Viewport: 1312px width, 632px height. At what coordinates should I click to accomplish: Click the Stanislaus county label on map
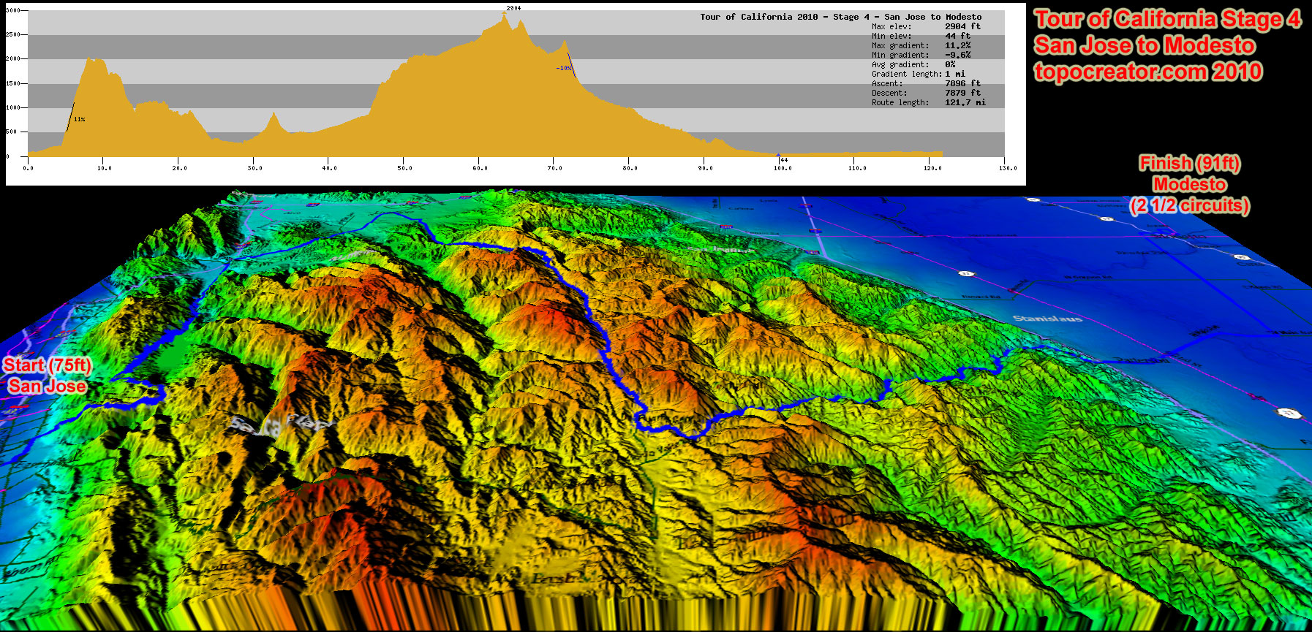click(1047, 319)
